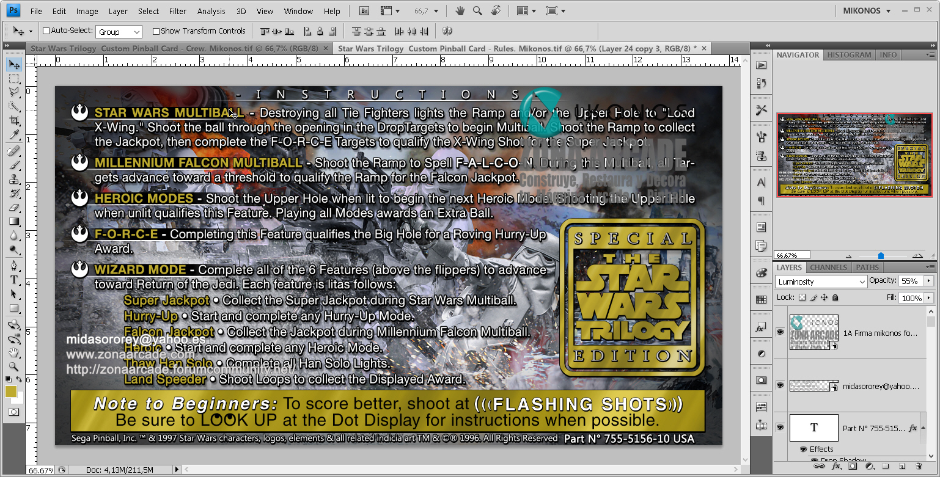
Task: Open the Auto-Select Group dropdown
Action: pyautogui.click(x=119, y=32)
